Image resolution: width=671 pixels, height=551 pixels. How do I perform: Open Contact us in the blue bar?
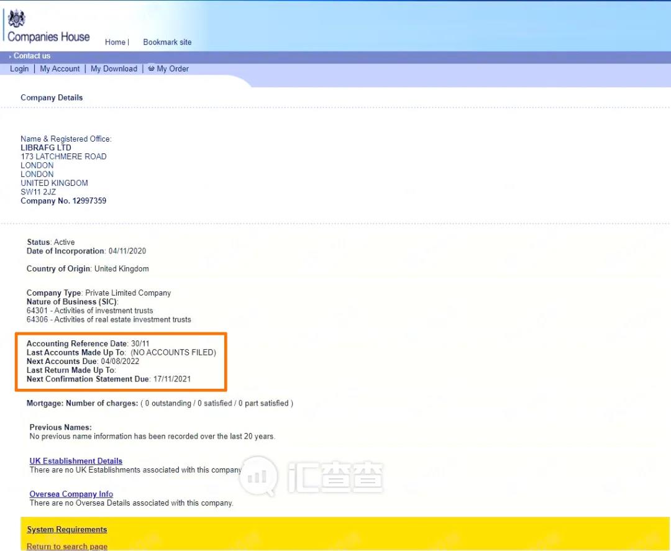coord(32,56)
